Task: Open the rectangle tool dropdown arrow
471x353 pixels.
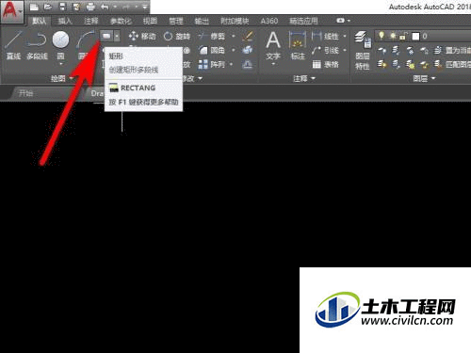Action: (x=117, y=36)
